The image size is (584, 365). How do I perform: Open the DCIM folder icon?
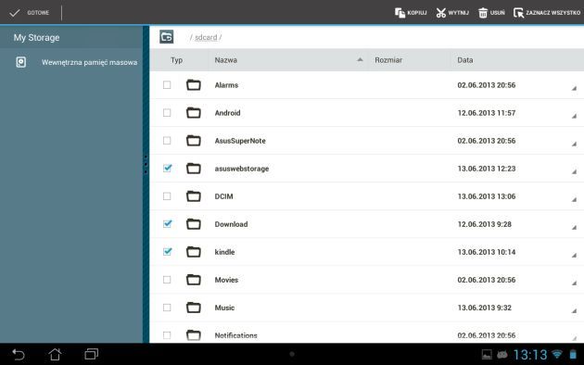(194, 196)
